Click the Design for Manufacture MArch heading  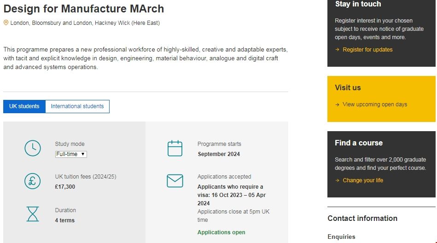click(x=84, y=9)
